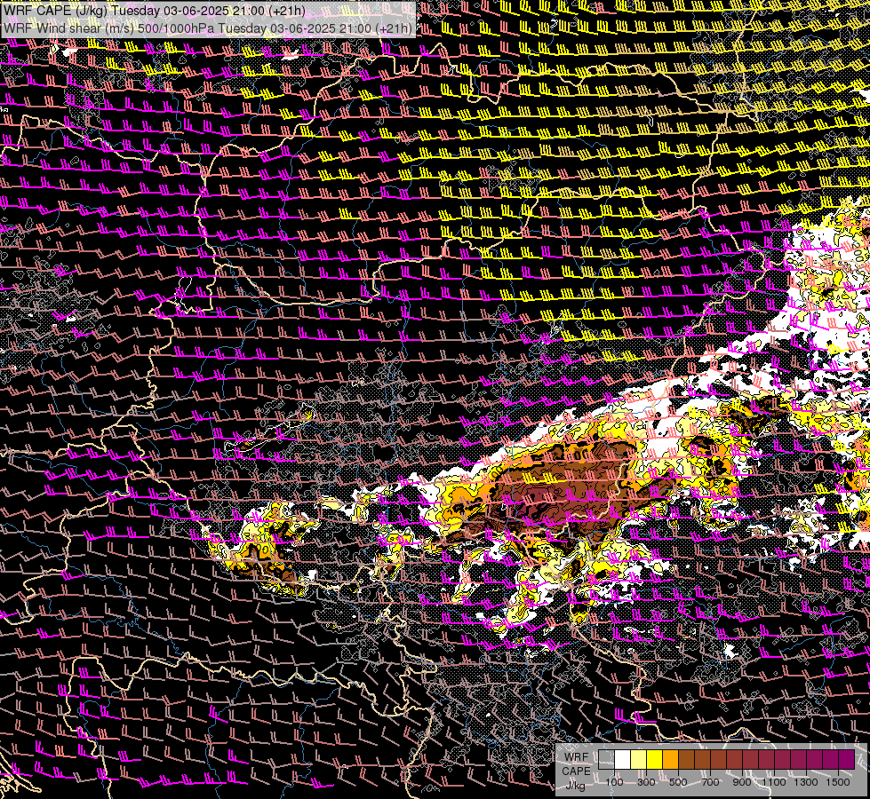Pick the bright yellow legend swatch
This screenshot has height=799, width=870.
pos(655,760)
